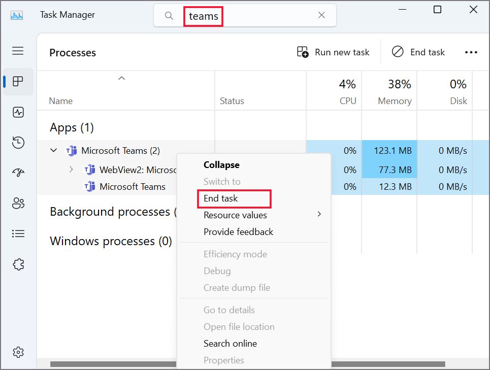Screen dimensions: 490x370
Task: Click the search field containing teams
Action: 245,15
